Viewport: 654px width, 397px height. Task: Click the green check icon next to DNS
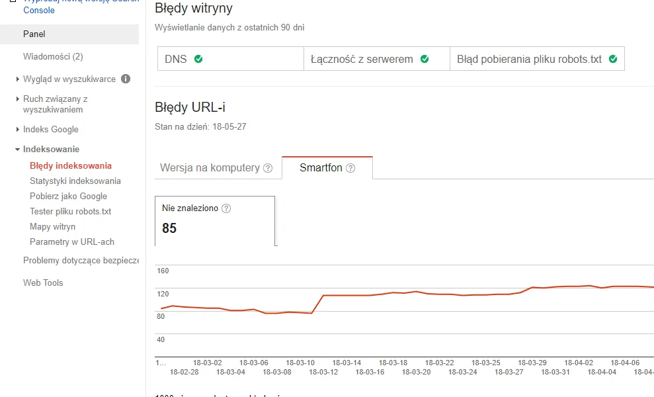198,59
